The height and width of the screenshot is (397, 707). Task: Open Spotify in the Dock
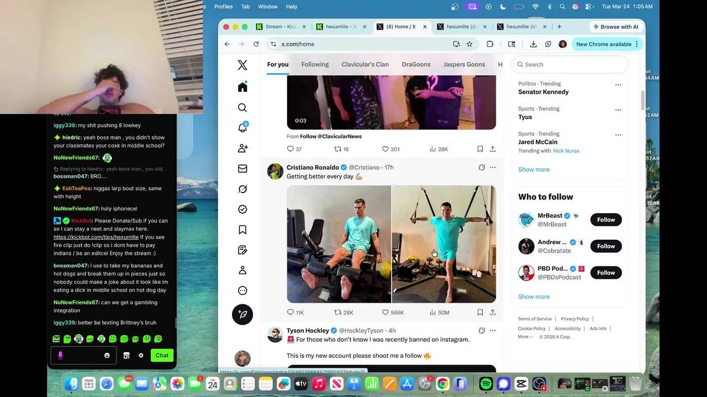486,384
